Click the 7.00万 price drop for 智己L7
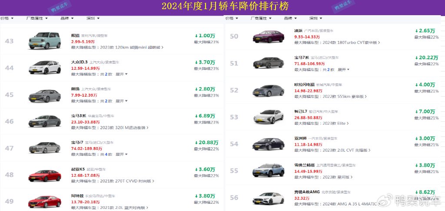The width and height of the screenshot is (445, 211). 425,112
